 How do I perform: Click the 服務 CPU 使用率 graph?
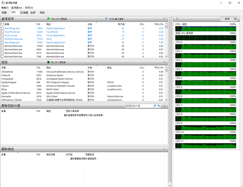pos(206,38)
